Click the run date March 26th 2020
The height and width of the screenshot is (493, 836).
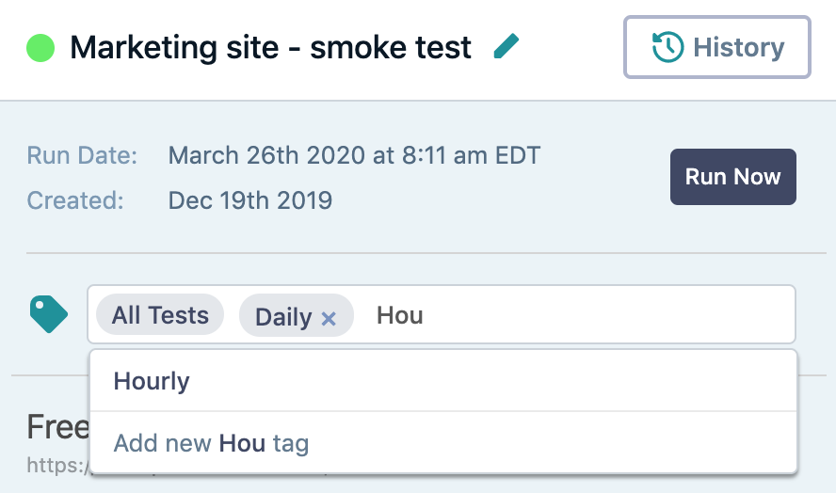coord(354,155)
